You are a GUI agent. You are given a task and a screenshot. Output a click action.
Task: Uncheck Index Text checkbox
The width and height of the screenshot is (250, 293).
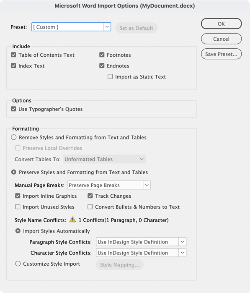13,65
